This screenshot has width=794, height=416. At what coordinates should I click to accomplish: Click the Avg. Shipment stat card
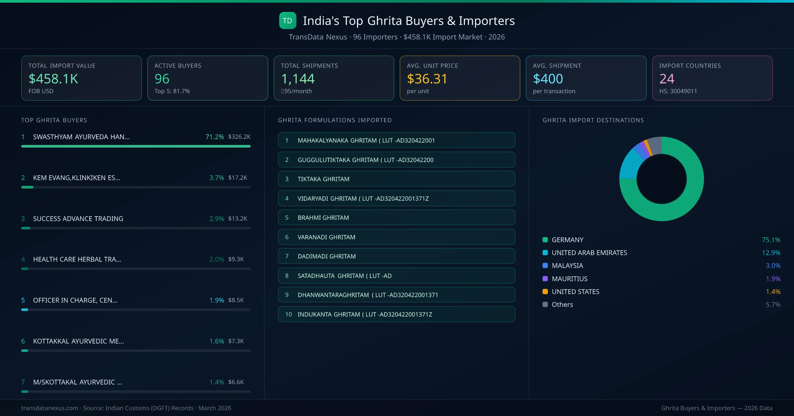click(x=586, y=78)
